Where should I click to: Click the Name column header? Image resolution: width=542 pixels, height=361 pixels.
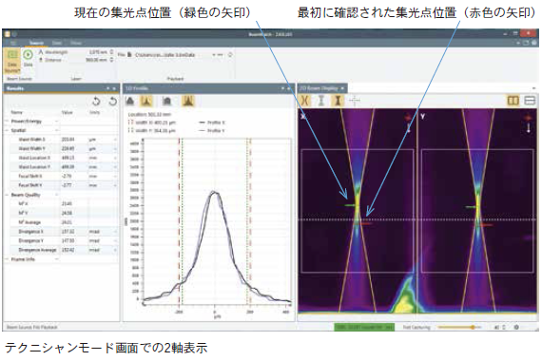pos(17,112)
